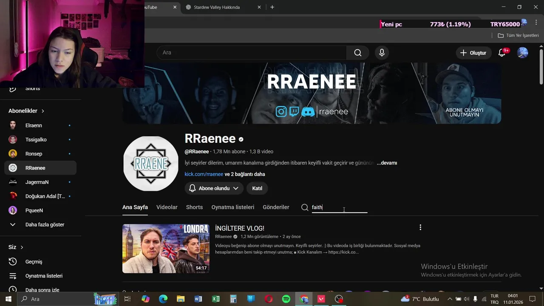The height and width of the screenshot is (306, 544).
Task: Open Tssigalko subscription in the sidebar
Action: point(40,139)
